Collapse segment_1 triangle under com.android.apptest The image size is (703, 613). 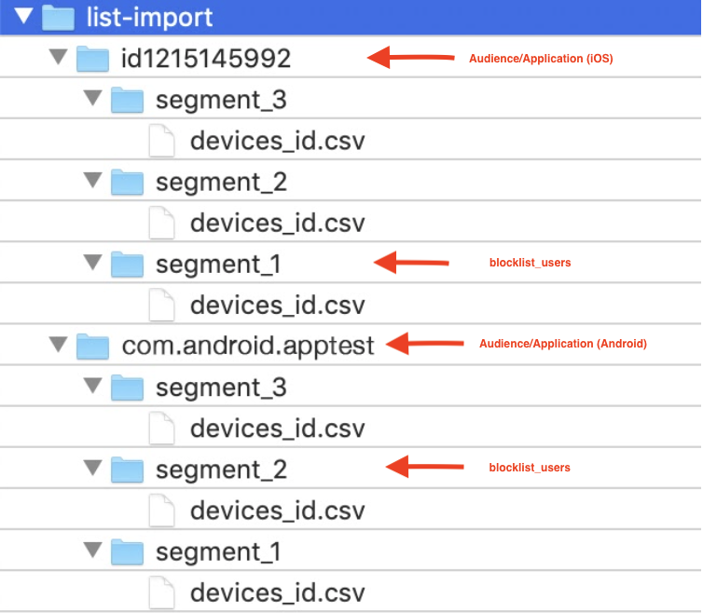93,550
